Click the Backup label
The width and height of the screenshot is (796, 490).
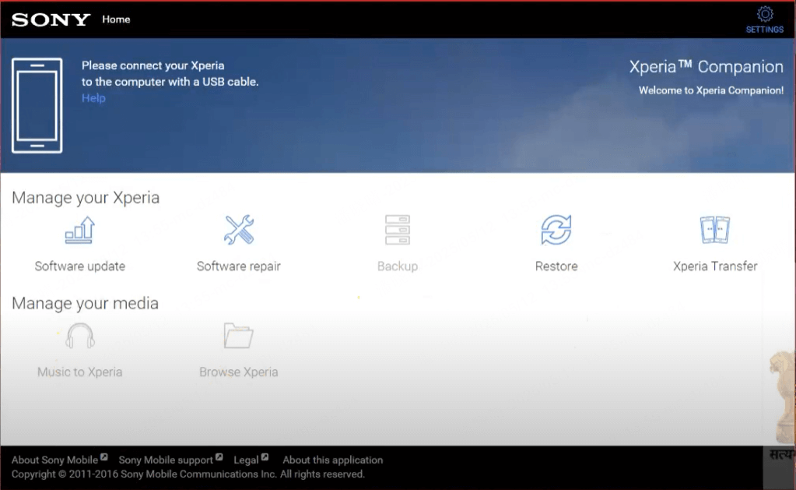pos(398,266)
